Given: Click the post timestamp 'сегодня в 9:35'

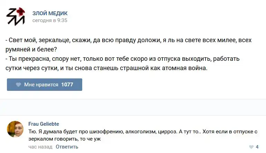Looking at the screenshot, I should click(x=50, y=20).
